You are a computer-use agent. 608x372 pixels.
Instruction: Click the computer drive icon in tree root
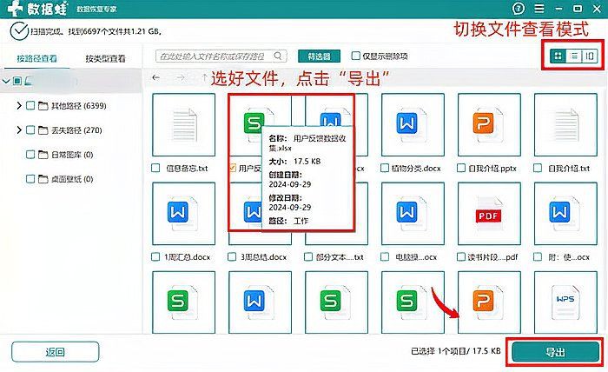tap(29, 81)
